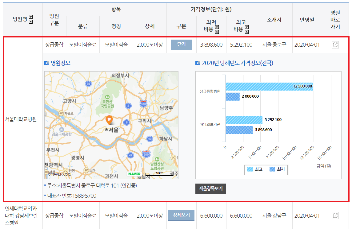Click 6,600,000 lowest cost for 강남세브란스
The width and height of the screenshot is (352, 229).
pyautogui.click(x=211, y=215)
